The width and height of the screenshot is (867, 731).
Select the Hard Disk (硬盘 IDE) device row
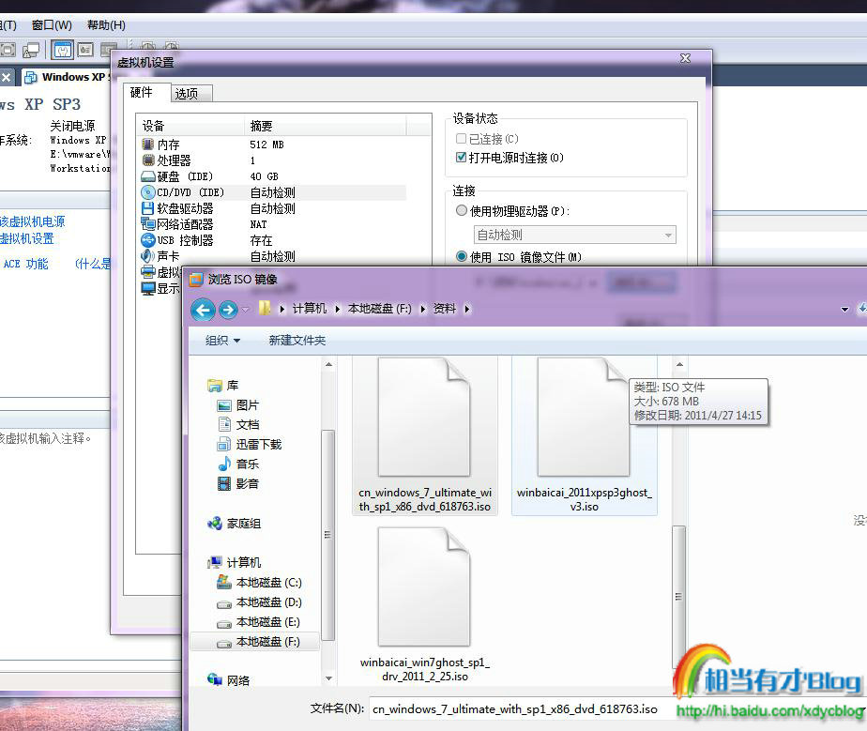(273, 176)
